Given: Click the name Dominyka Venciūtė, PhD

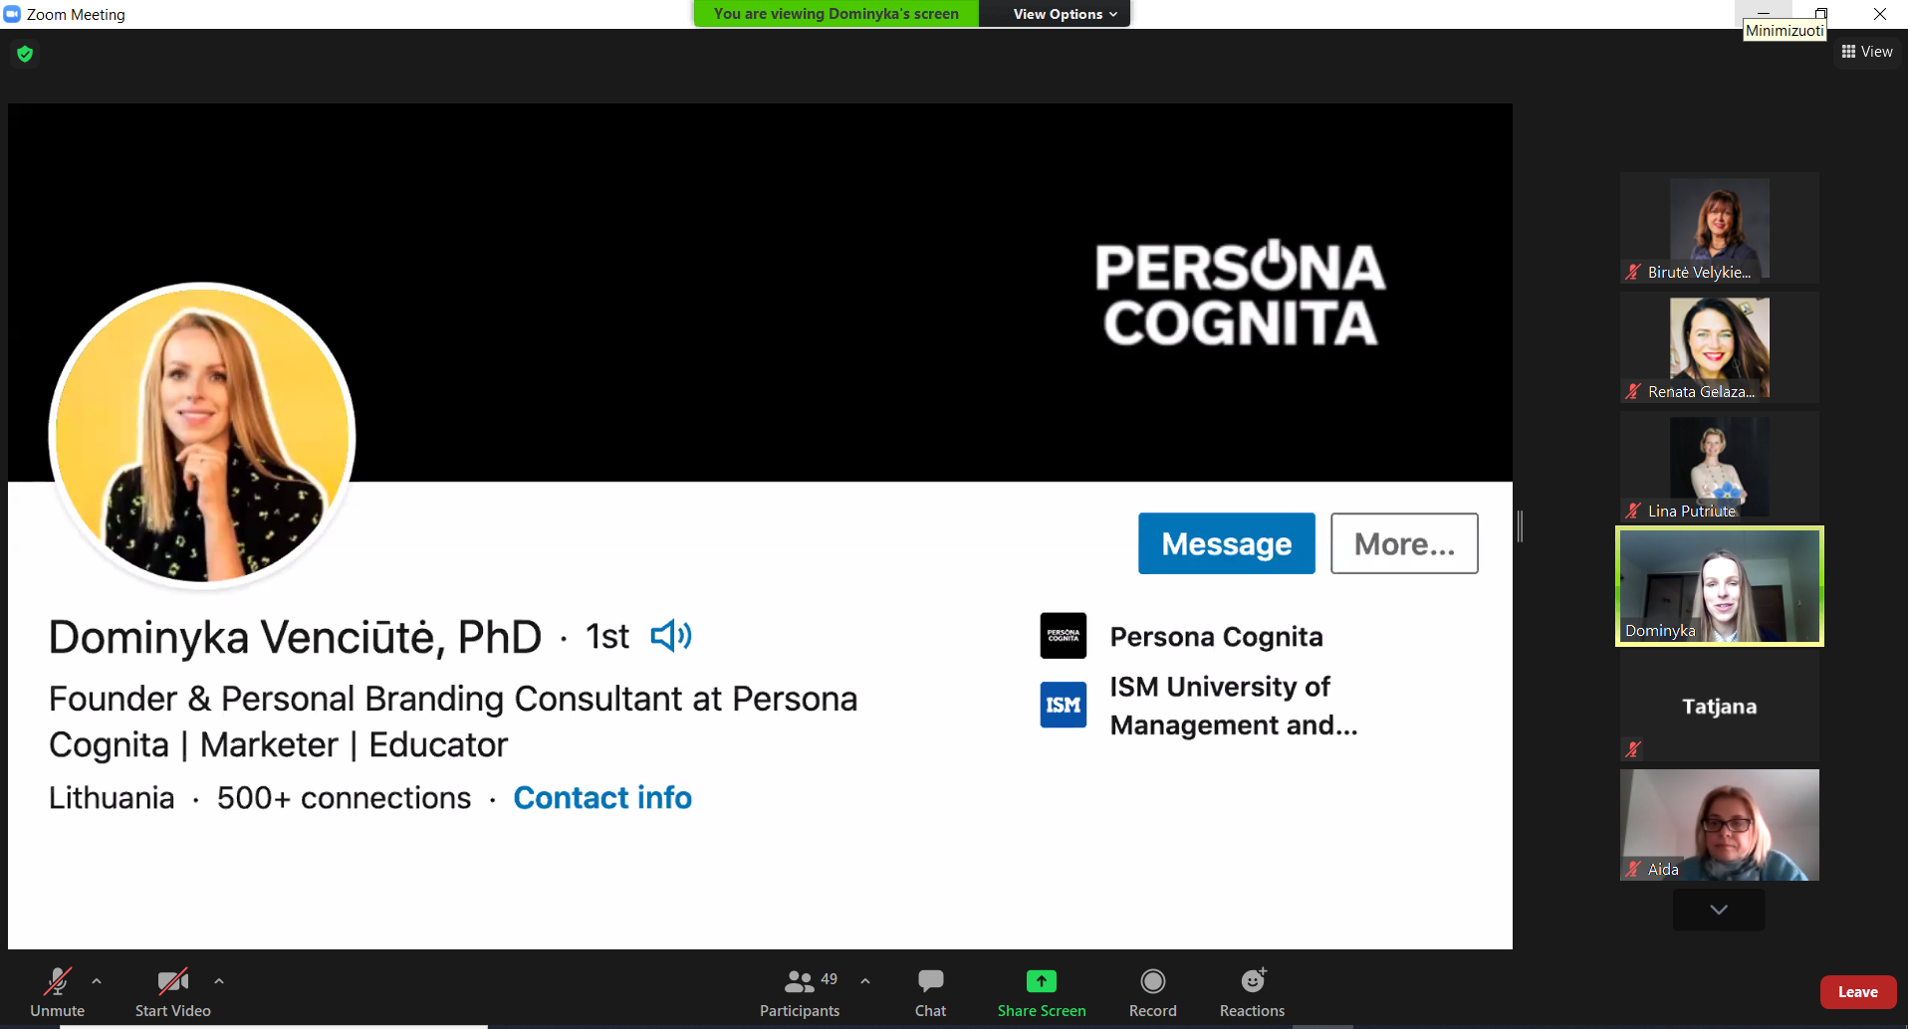Looking at the screenshot, I should [296, 637].
